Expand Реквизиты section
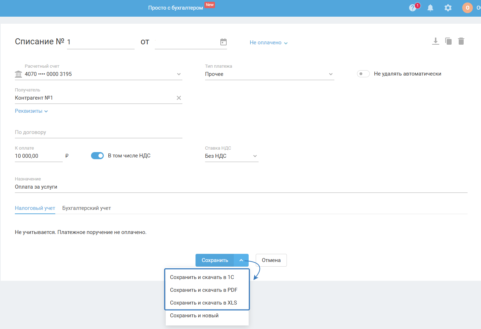 click(x=31, y=111)
